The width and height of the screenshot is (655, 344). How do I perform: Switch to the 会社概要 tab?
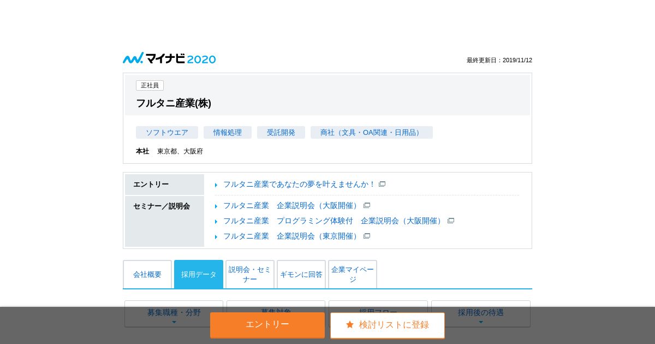click(x=147, y=274)
